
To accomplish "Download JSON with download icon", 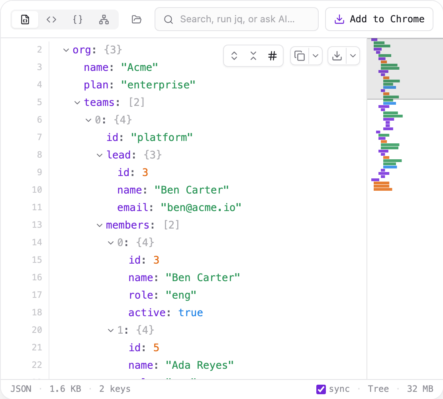I will click(337, 56).
